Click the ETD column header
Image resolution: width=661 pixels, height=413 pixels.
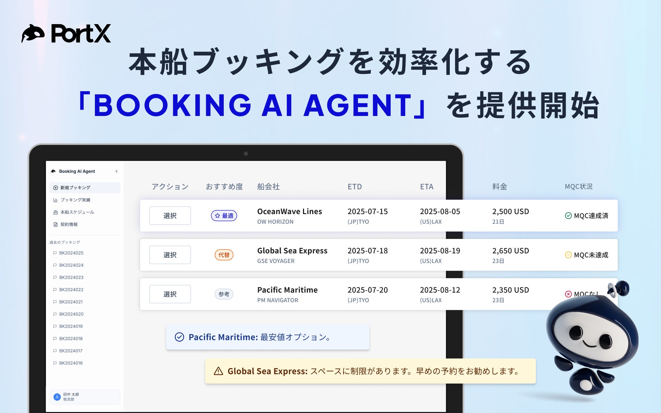(355, 187)
